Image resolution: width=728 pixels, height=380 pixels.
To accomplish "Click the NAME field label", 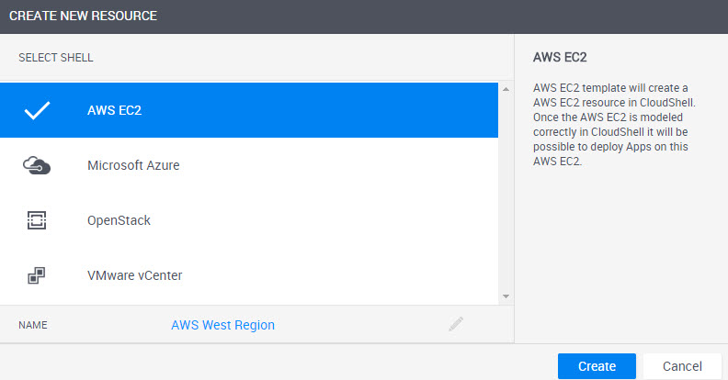I will click(33, 325).
